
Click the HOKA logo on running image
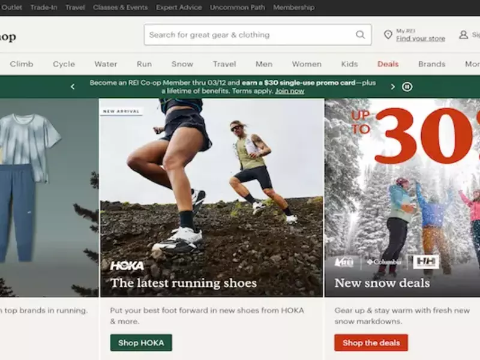click(x=127, y=266)
